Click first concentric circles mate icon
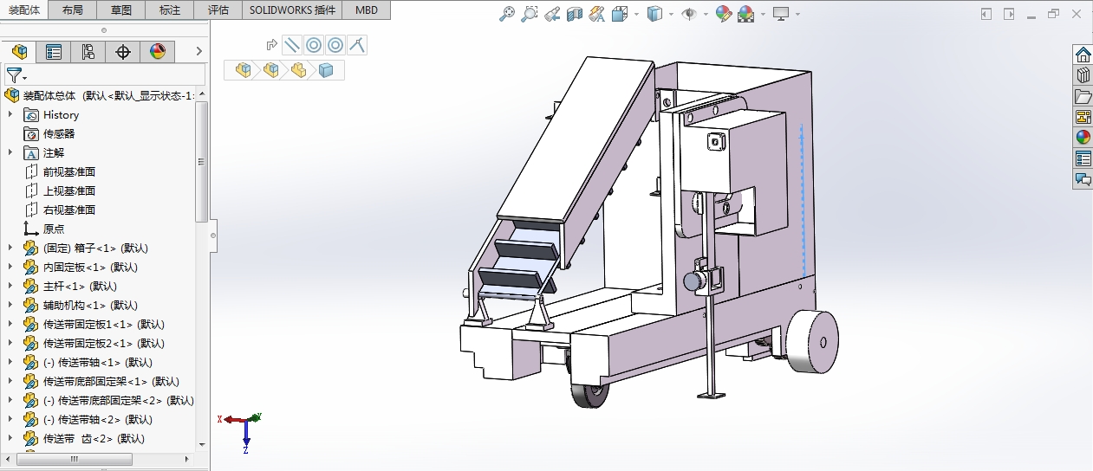 314,45
